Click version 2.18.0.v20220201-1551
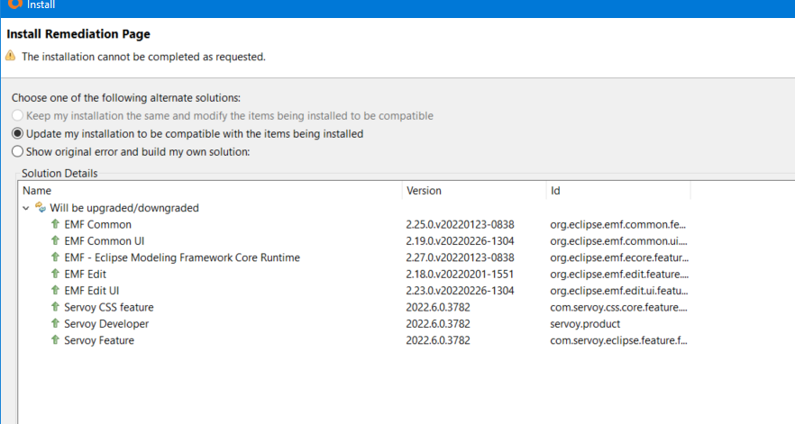This screenshot has width=795, height=424. point(460,274)
